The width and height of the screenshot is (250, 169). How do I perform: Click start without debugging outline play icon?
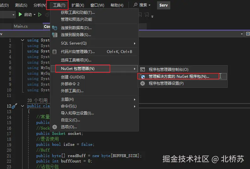pyautogui.click(x=40, y=15)
